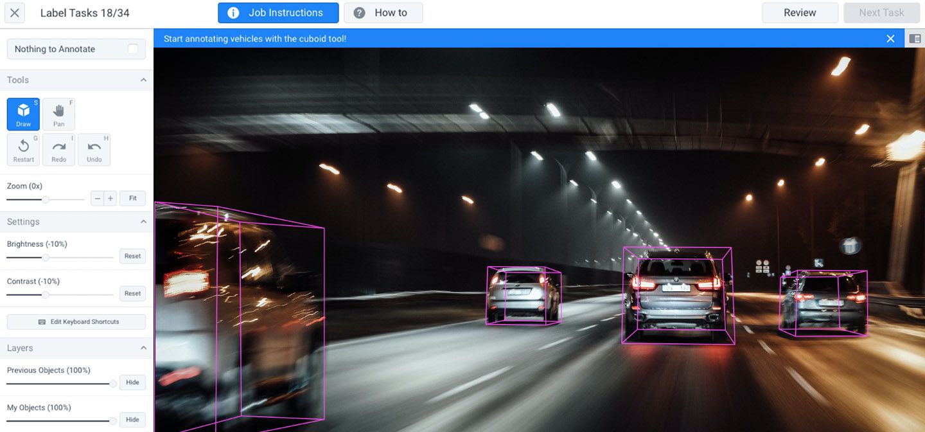Hide the Previous Objects layer

click(x=132, y=382)
